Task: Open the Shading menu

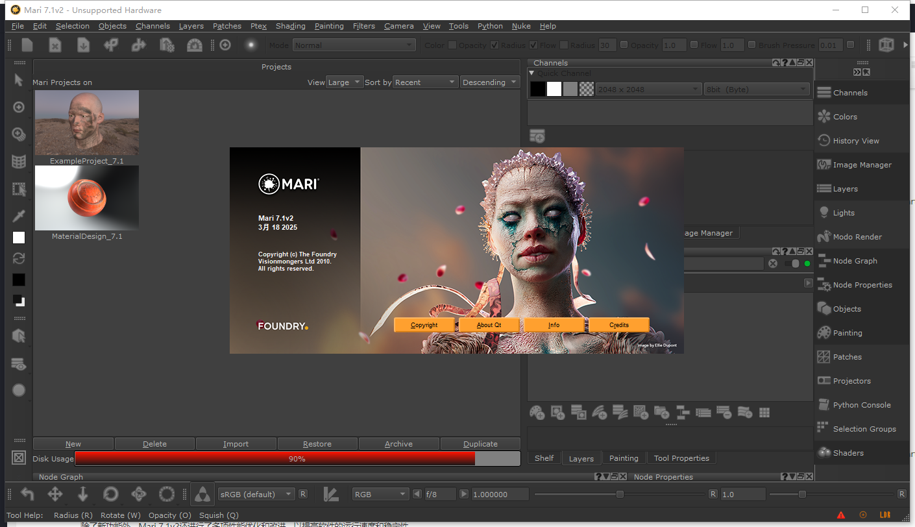Action: pyautogui.click(x=291, y=26)
